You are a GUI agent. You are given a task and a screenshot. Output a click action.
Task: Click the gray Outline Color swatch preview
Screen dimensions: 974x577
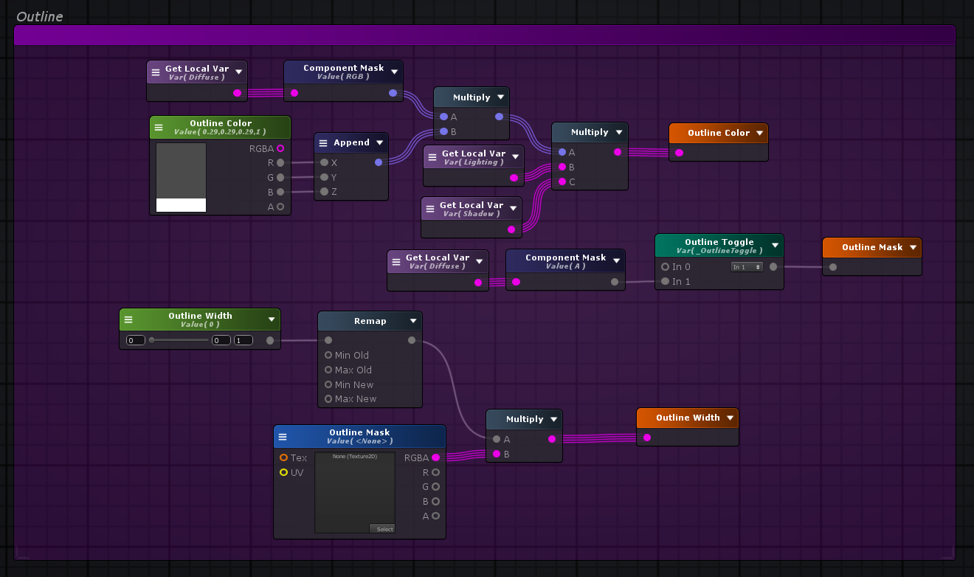point(181,170)
